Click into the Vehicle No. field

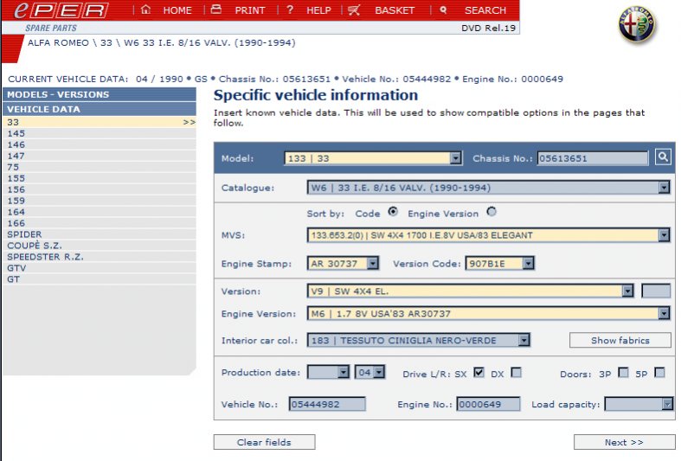coord(327,404)
